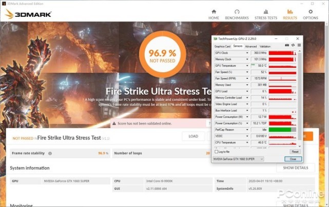The width and height of the screenshot is (329, 207).
Task: Expand the Fan Speed (RPM) sensor dropdown
Action: tap(247, 78)
